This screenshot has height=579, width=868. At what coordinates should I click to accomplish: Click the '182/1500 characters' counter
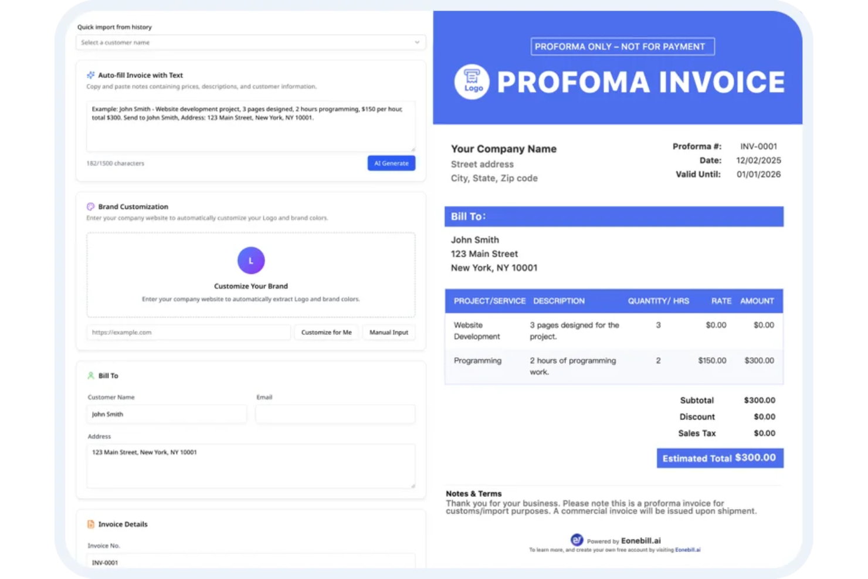pyautogui.click(x=116, y=163)
